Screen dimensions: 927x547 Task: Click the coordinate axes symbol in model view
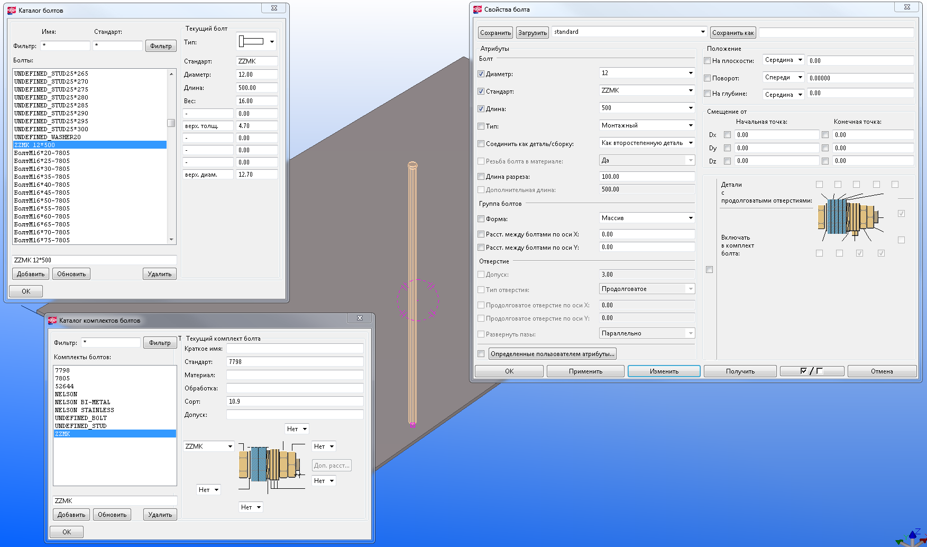[x=911, y=539]
